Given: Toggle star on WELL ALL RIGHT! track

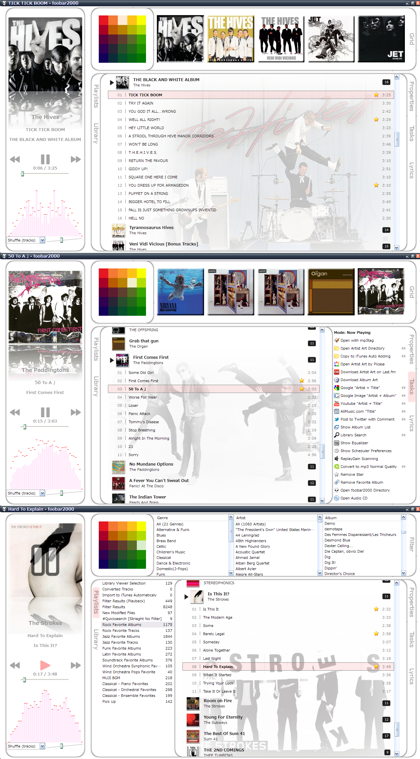Looking at the screenshot, I should click(376, 119).
